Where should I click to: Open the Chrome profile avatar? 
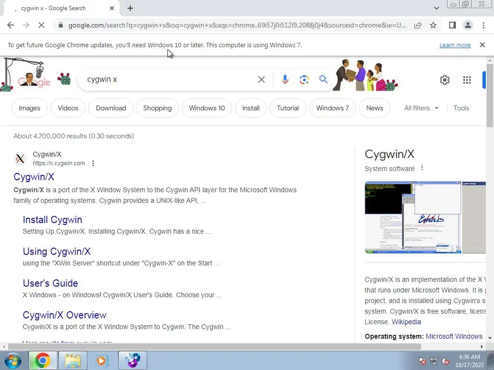coord(468,25)
